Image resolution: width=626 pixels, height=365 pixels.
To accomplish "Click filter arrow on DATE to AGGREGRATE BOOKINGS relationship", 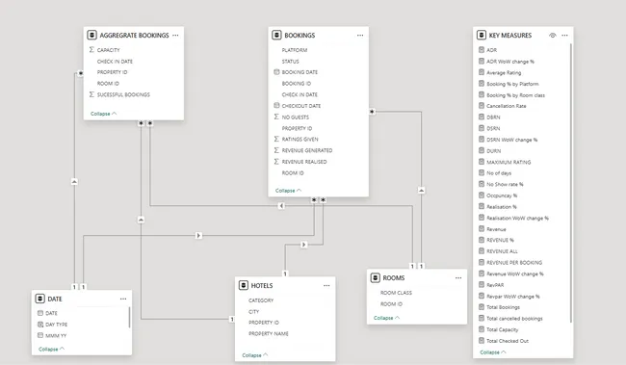I will (x=74, y=182).
